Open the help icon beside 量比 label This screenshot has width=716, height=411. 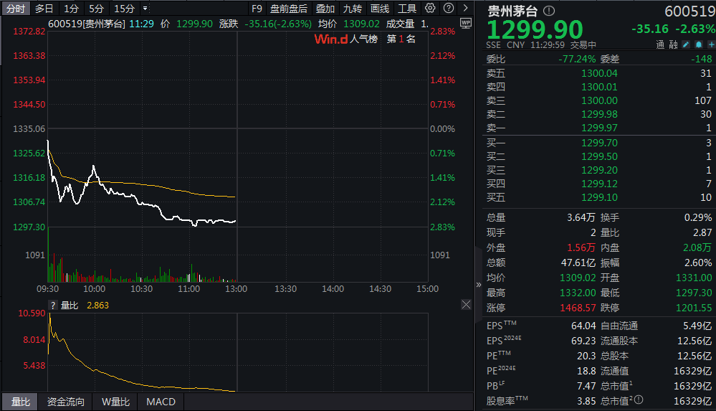53,306
